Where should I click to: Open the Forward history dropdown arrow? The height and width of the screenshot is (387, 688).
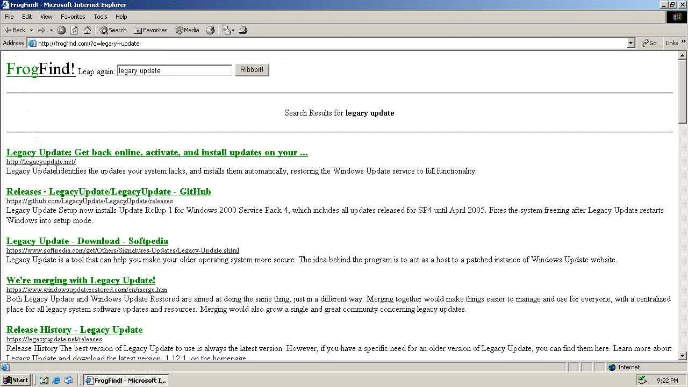51,30
